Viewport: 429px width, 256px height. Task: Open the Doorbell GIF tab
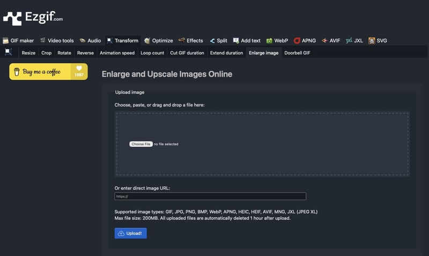[x=297, y=53]
